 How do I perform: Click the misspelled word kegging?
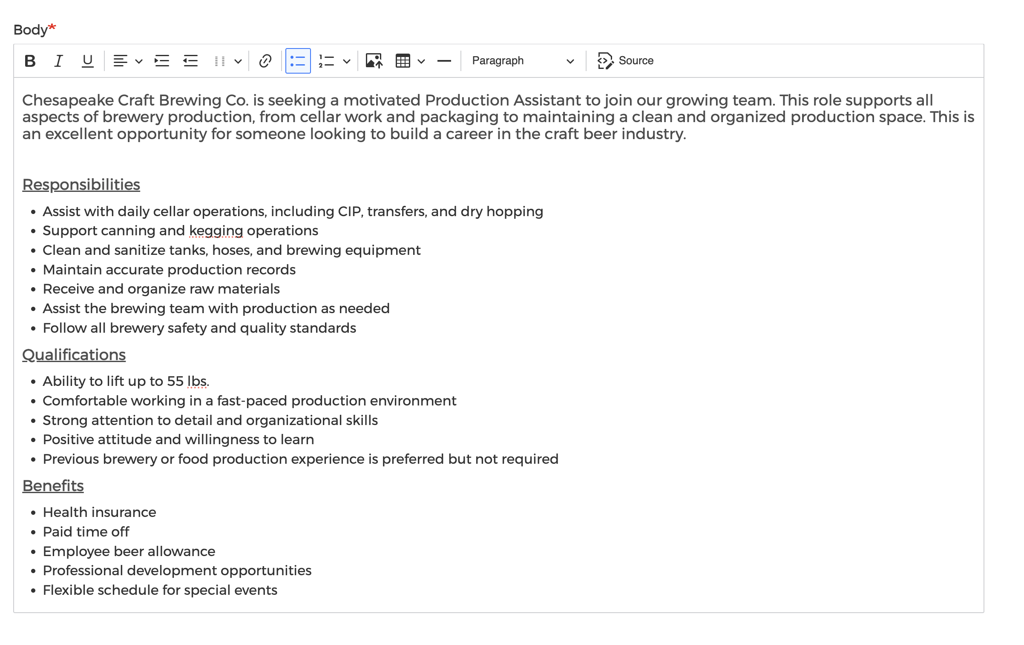point(216,231)
